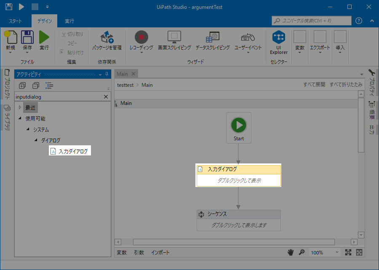Switch to the スタート tab

pyautogui.click(x=15, y=21)
